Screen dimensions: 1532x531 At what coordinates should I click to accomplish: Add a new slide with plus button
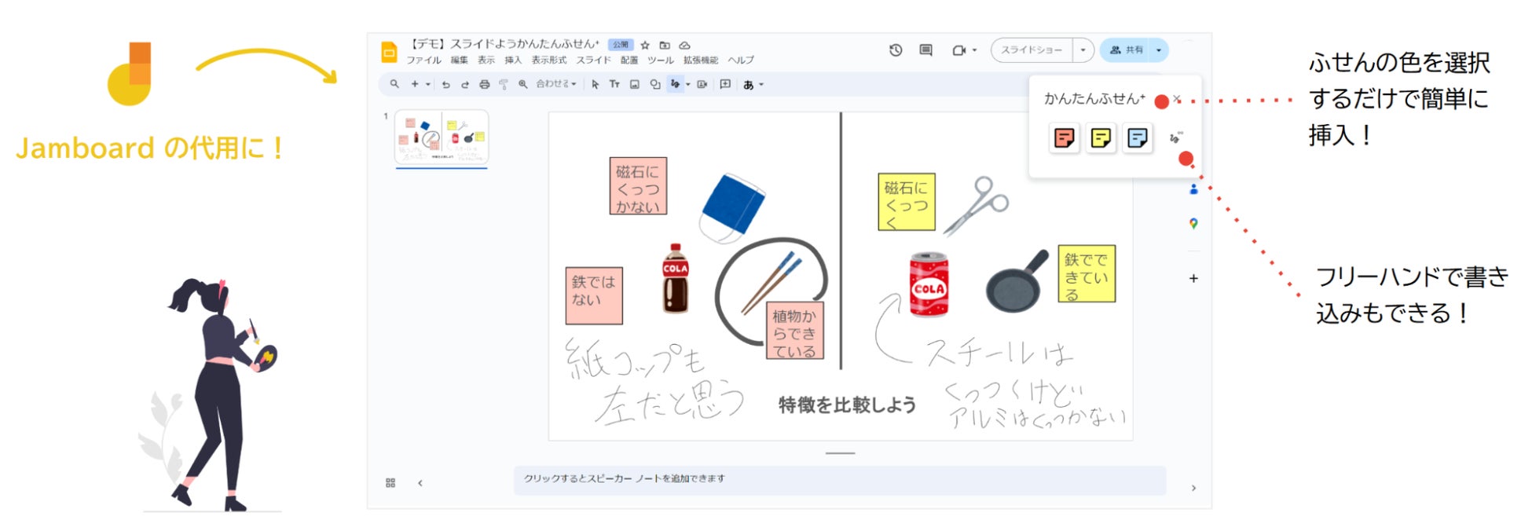click(x=415, y=84)
